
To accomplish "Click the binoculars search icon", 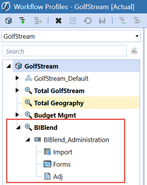I will point(134,51).
